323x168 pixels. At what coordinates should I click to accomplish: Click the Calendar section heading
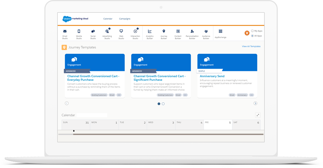pos(68,115)
